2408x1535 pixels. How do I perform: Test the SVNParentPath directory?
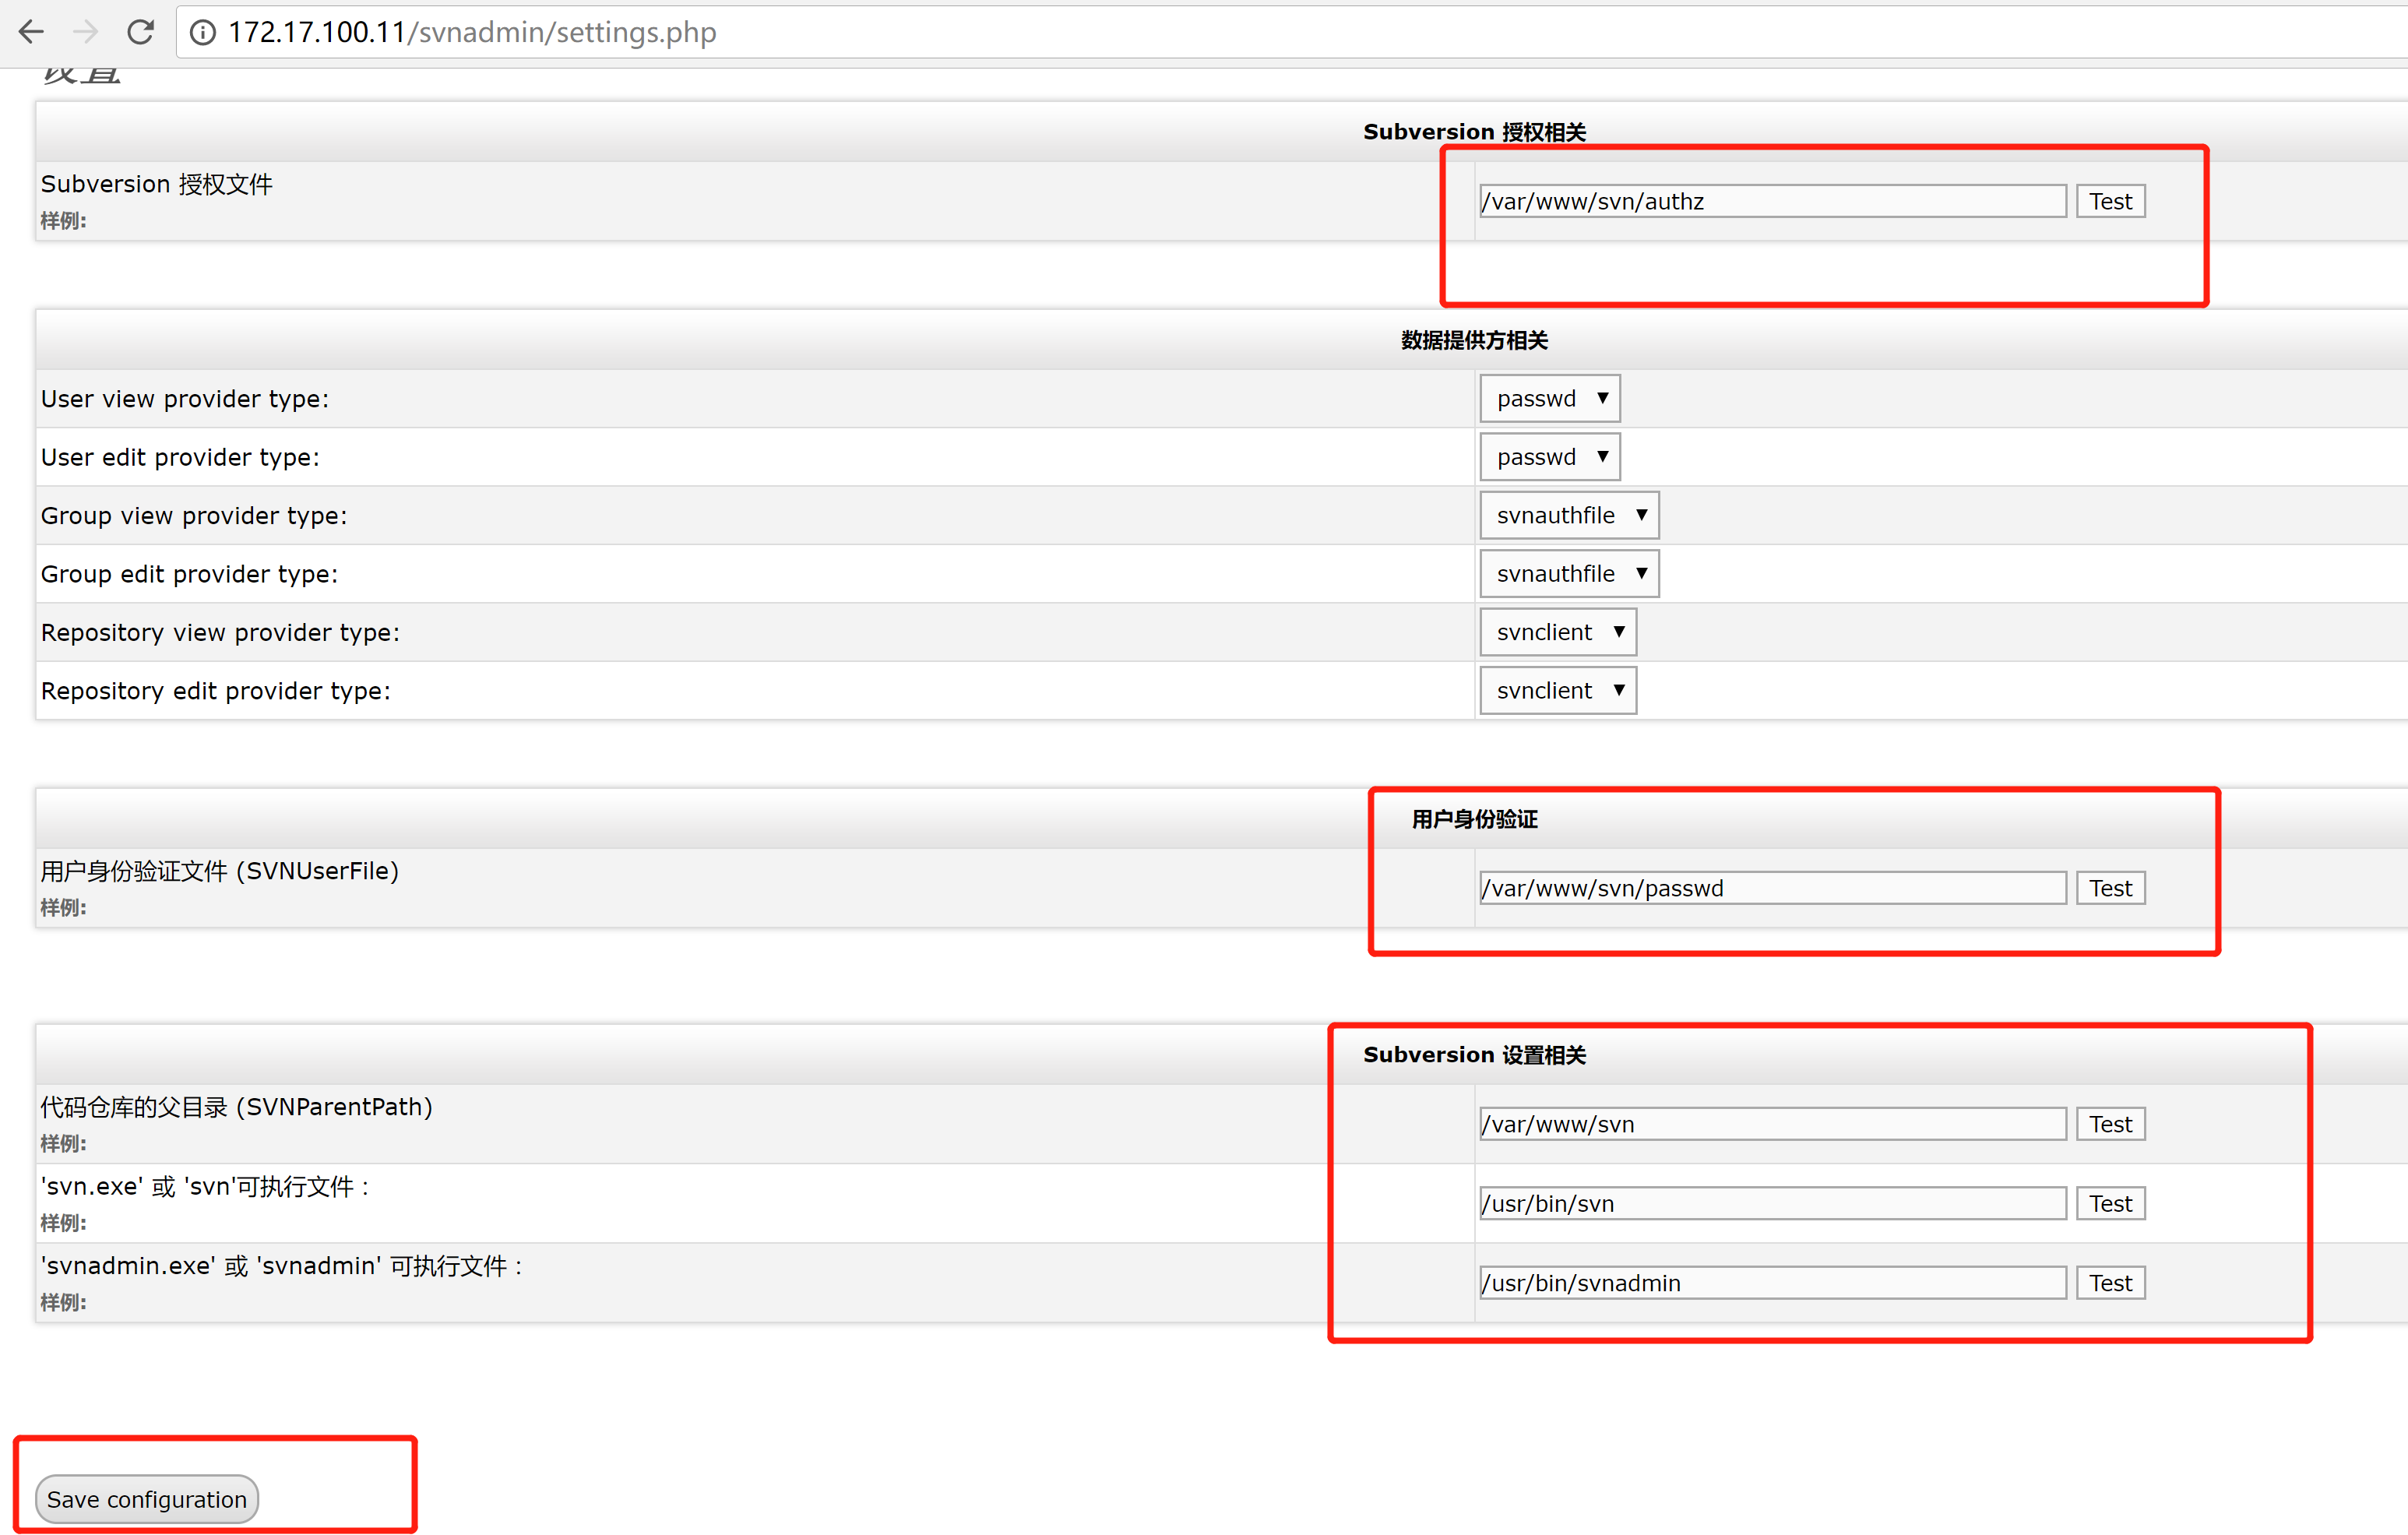pyautogui.click(x=2109, y=1124)
